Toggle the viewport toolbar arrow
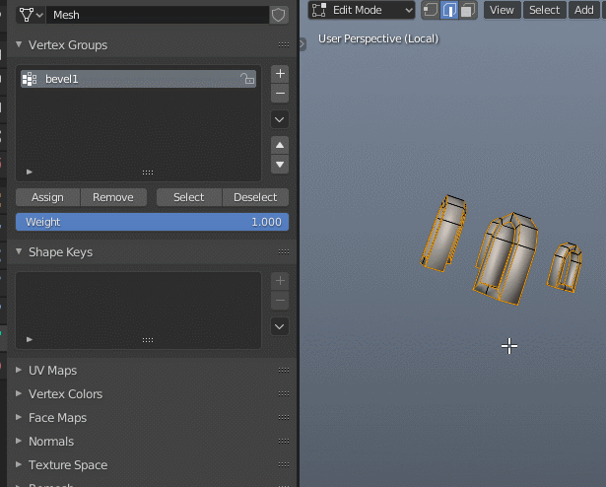Viewport: 606px width, 487px height. point(303,44)
